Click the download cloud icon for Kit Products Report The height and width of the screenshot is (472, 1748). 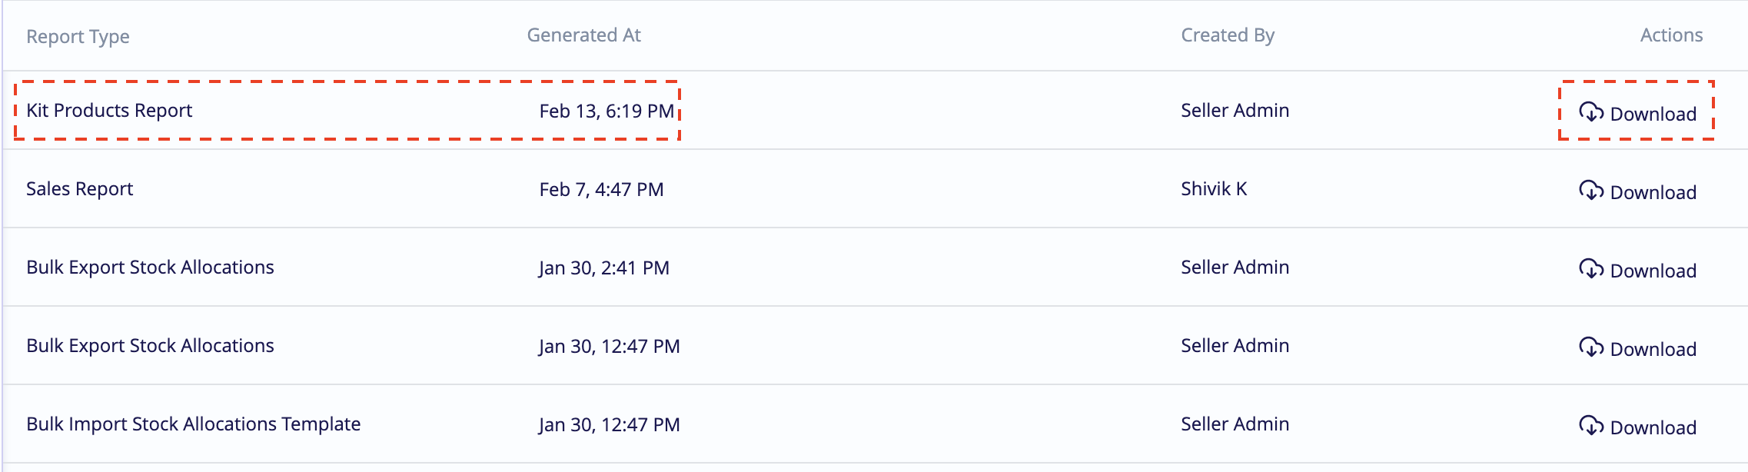point(1590,112)
